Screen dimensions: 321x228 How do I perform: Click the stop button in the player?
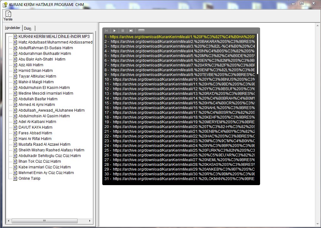tap(123, 31)
